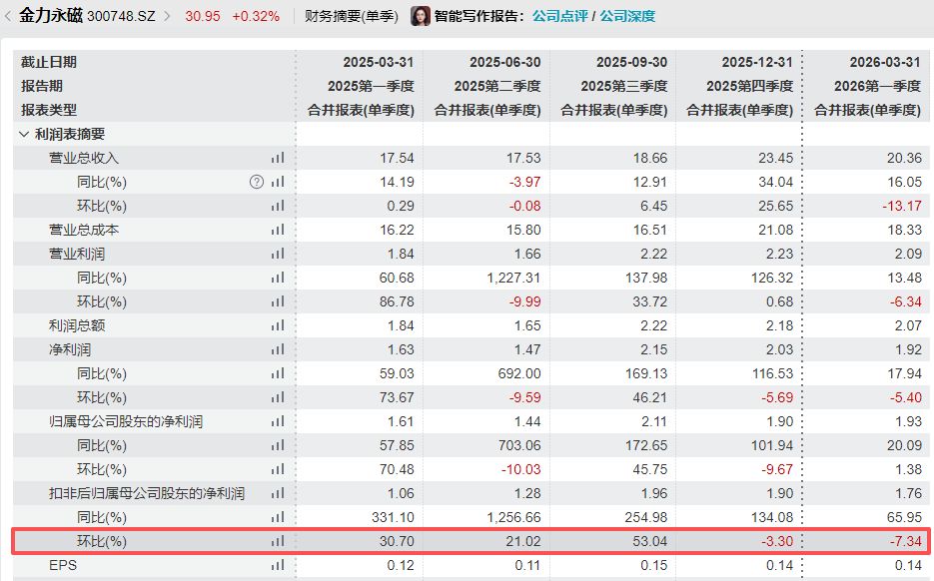Click the 利润总额 row label

(x=77, y=325)
